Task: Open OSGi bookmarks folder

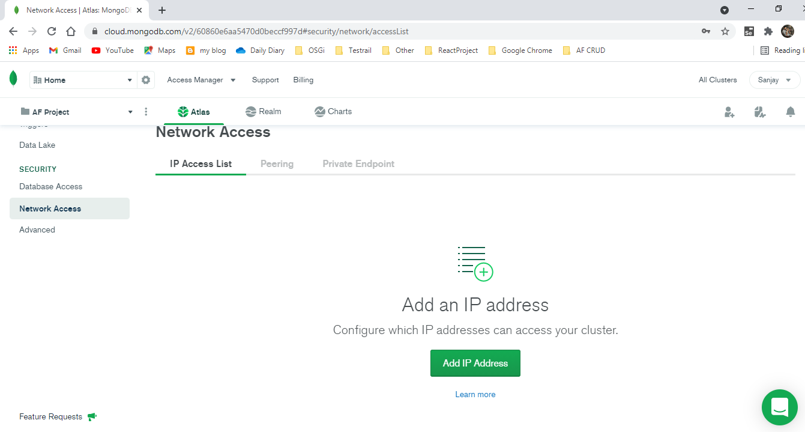Action: [310, 50]
